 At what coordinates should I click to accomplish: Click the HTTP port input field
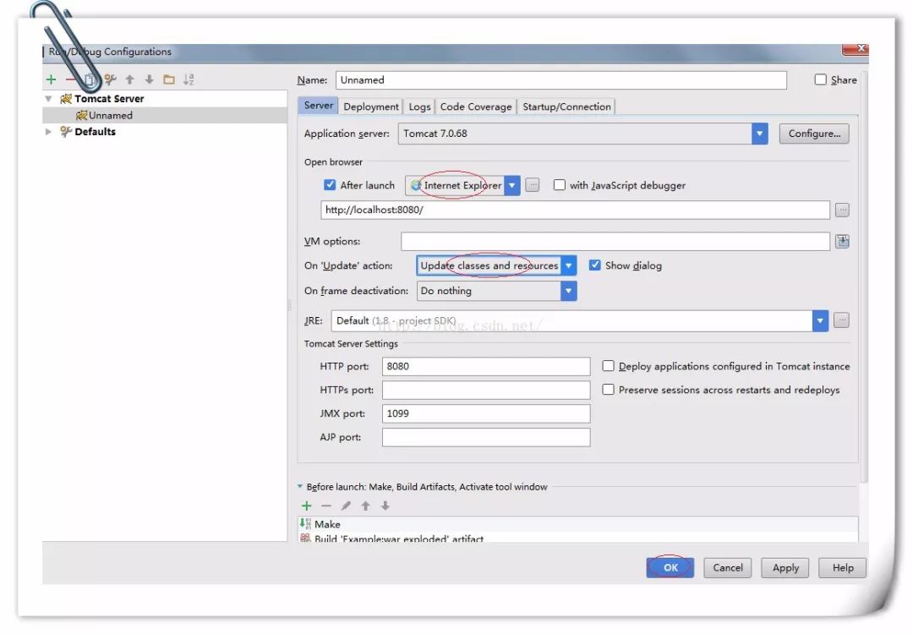[486, 367]
